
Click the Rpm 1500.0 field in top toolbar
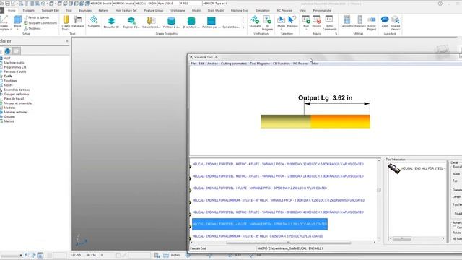pos(168,4)
